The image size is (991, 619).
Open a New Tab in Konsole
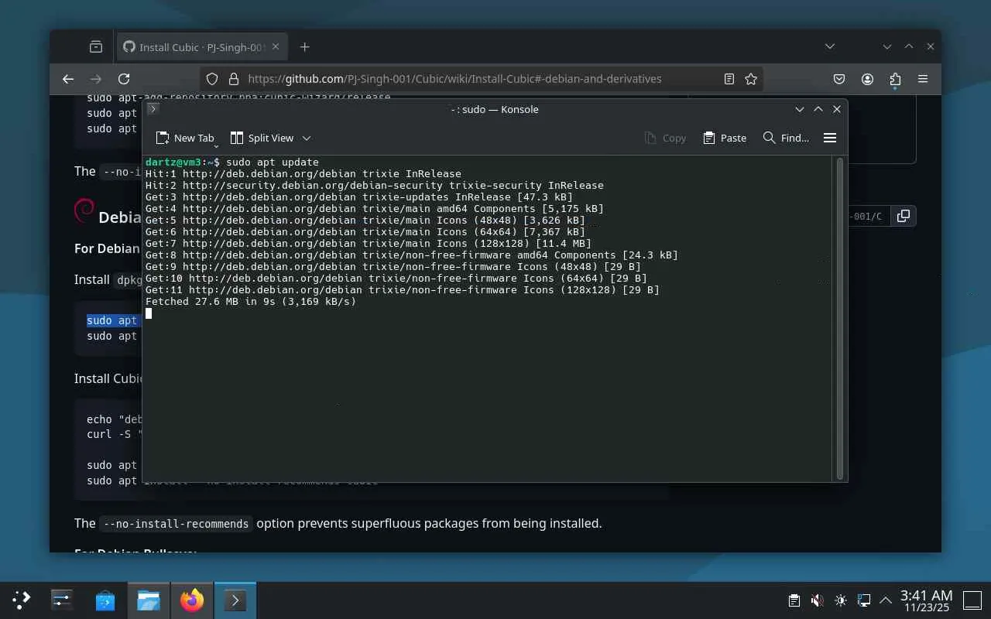pyautogui.click(x=185, y=138)
